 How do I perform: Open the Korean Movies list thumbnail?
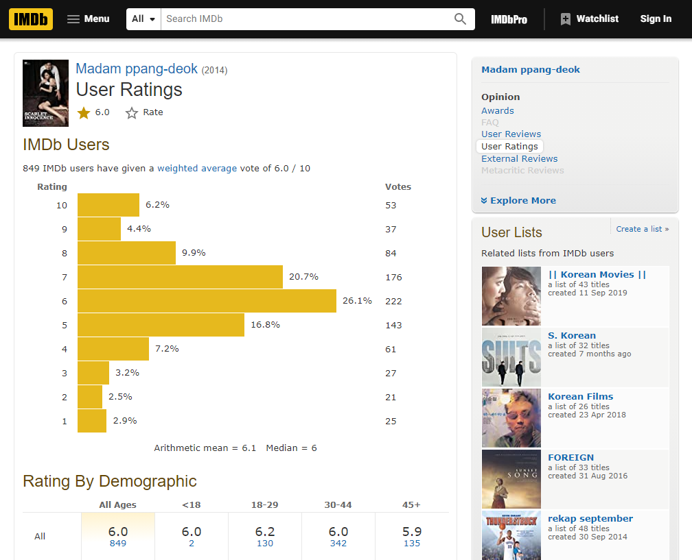[511, 296]
